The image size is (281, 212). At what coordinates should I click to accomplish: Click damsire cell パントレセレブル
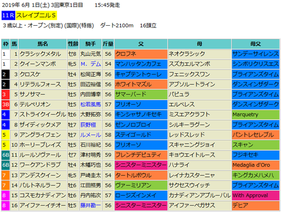tap(256, 135)
